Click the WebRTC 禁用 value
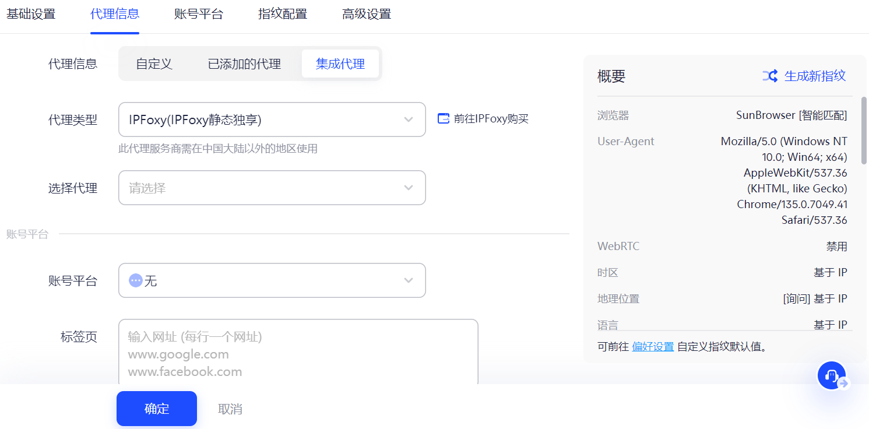This screenshot has width=869, height=429. (836, 247)
